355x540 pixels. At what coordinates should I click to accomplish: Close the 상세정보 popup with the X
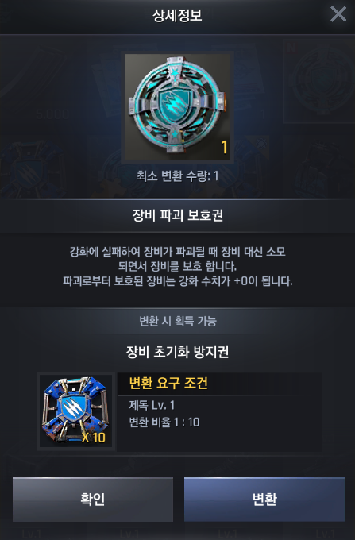[x=338, y=14]
